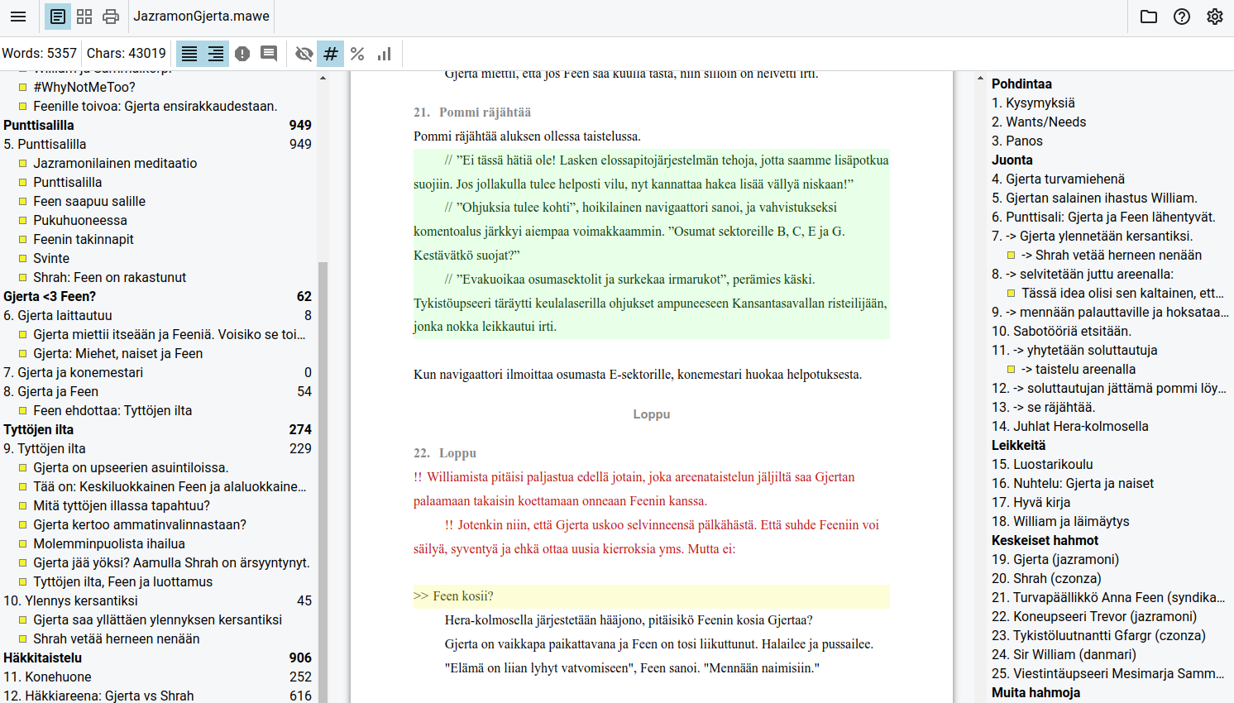Select scene Pukuhuoneessa
The width and height of the screenshot is (1234, 703).
[80, 220]
